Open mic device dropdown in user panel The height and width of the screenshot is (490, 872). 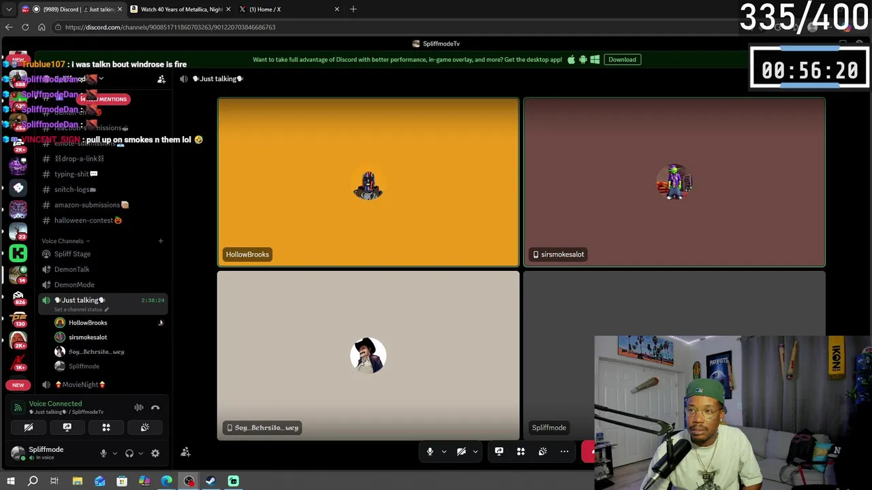(114, 453)
